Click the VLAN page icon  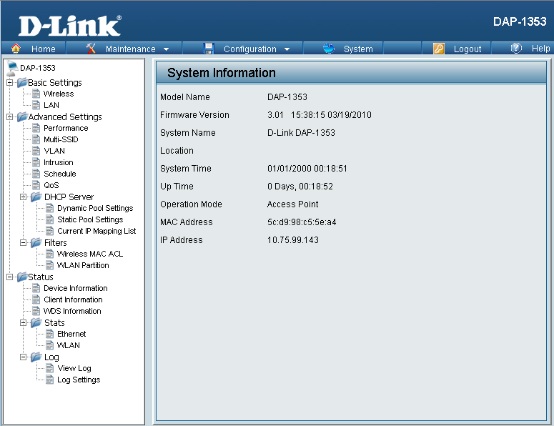[36, 151]
